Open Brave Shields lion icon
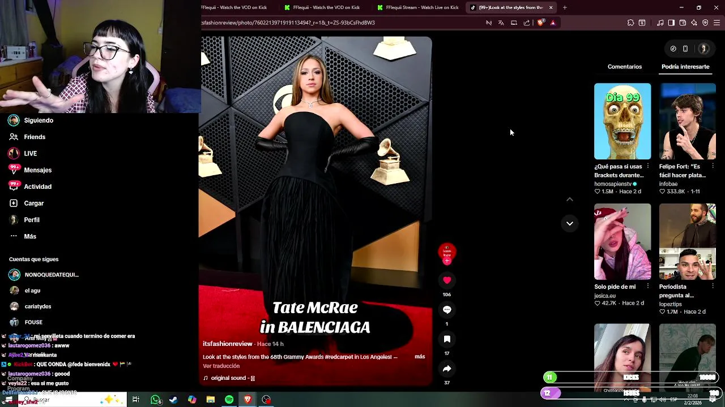Screen dimensions: 725x407 [x=540, y=23]
